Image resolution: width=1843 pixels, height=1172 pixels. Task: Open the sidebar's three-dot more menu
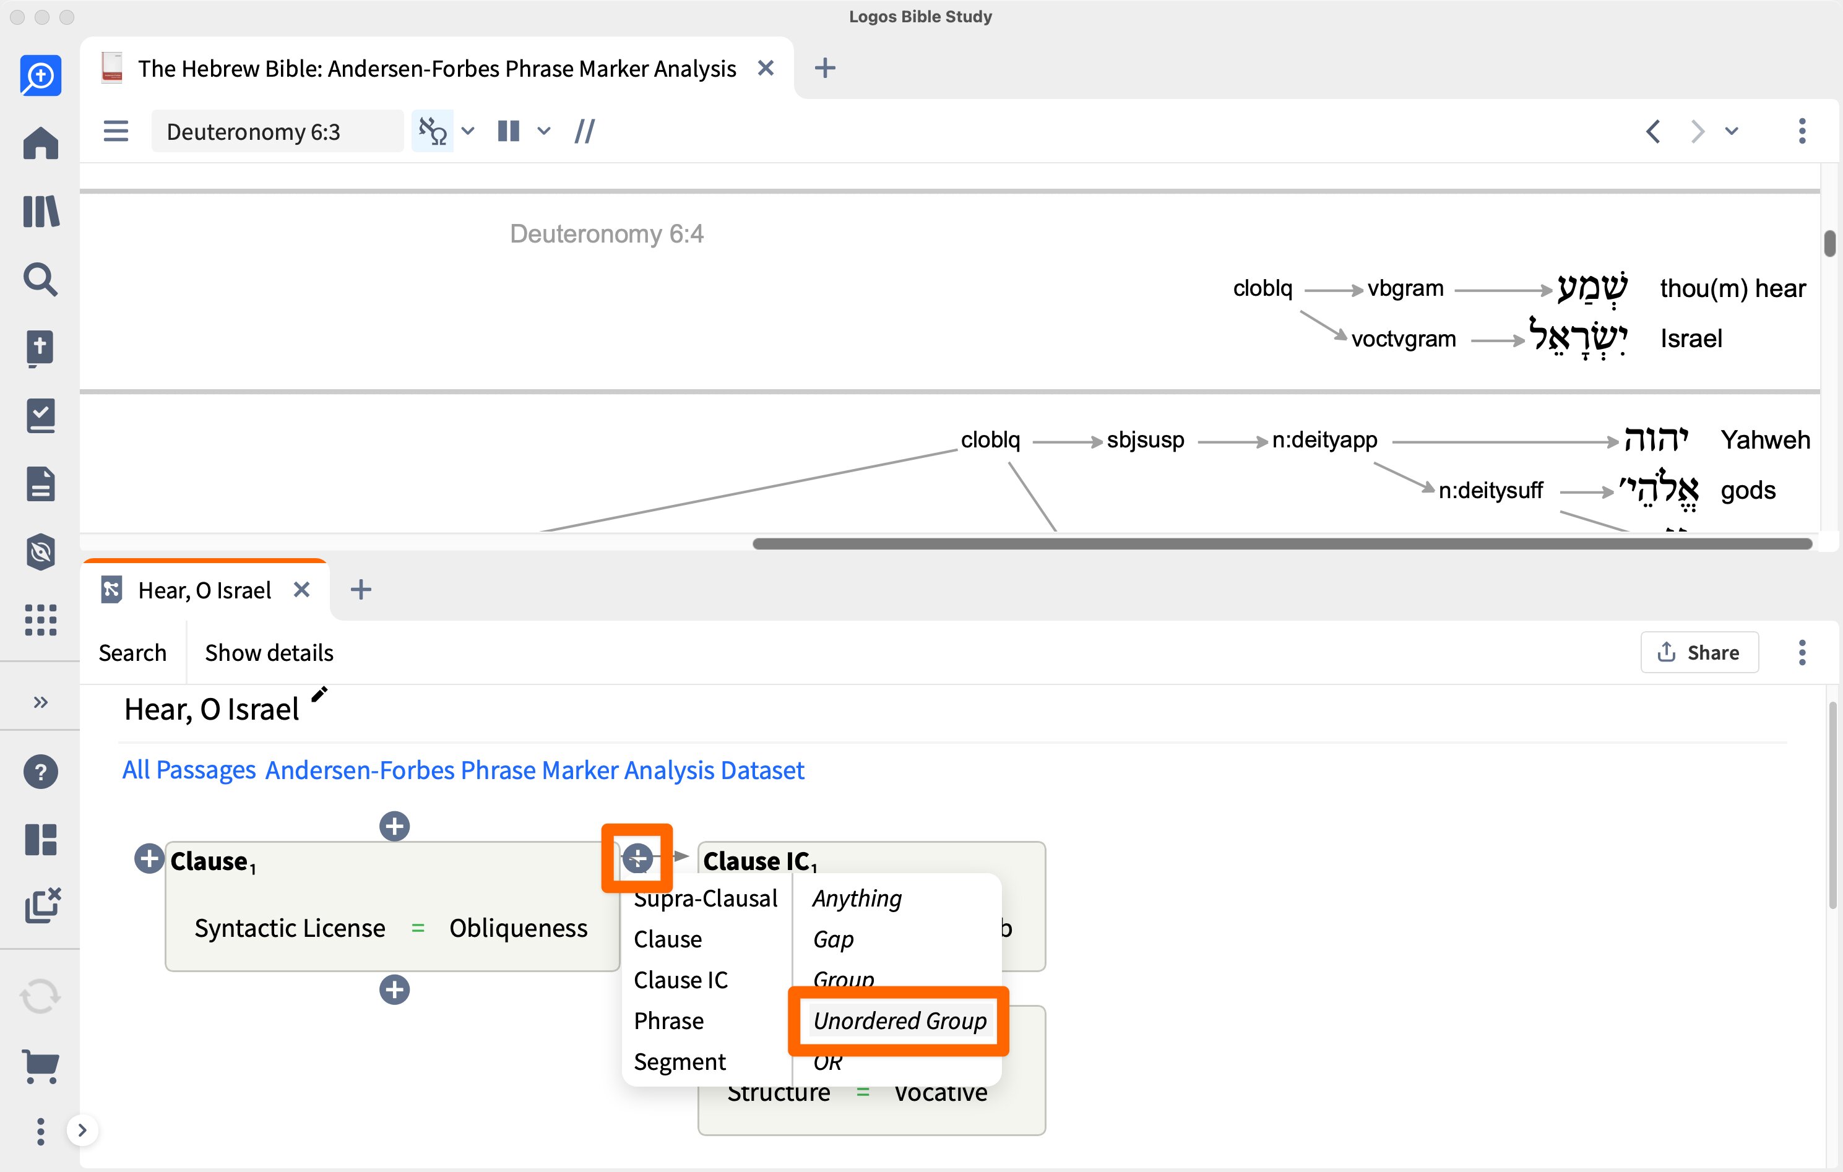(x=41, y=1131)
